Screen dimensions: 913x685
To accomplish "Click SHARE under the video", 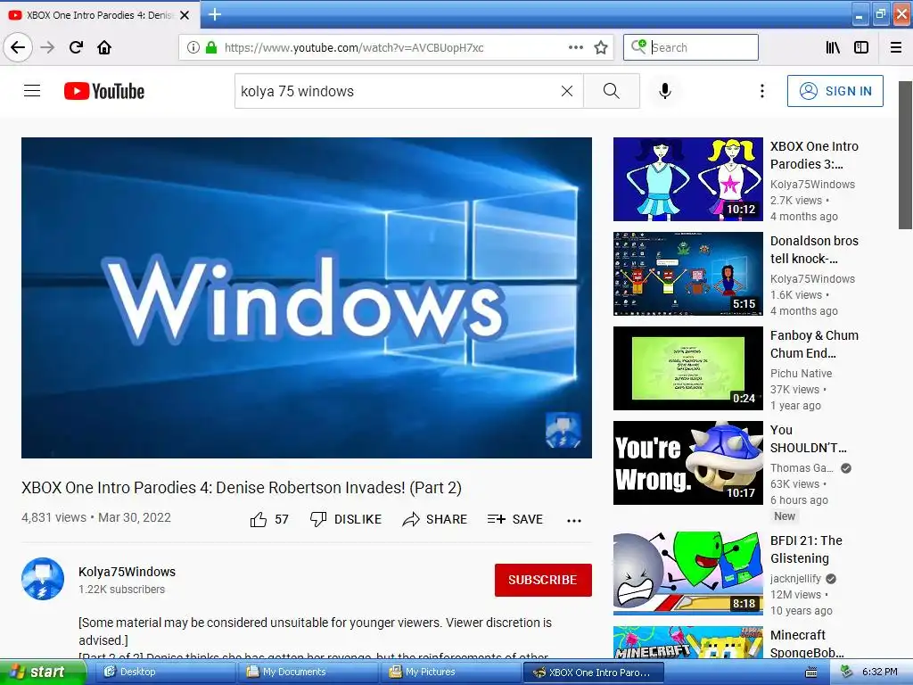I will click(x=434, y=519).
